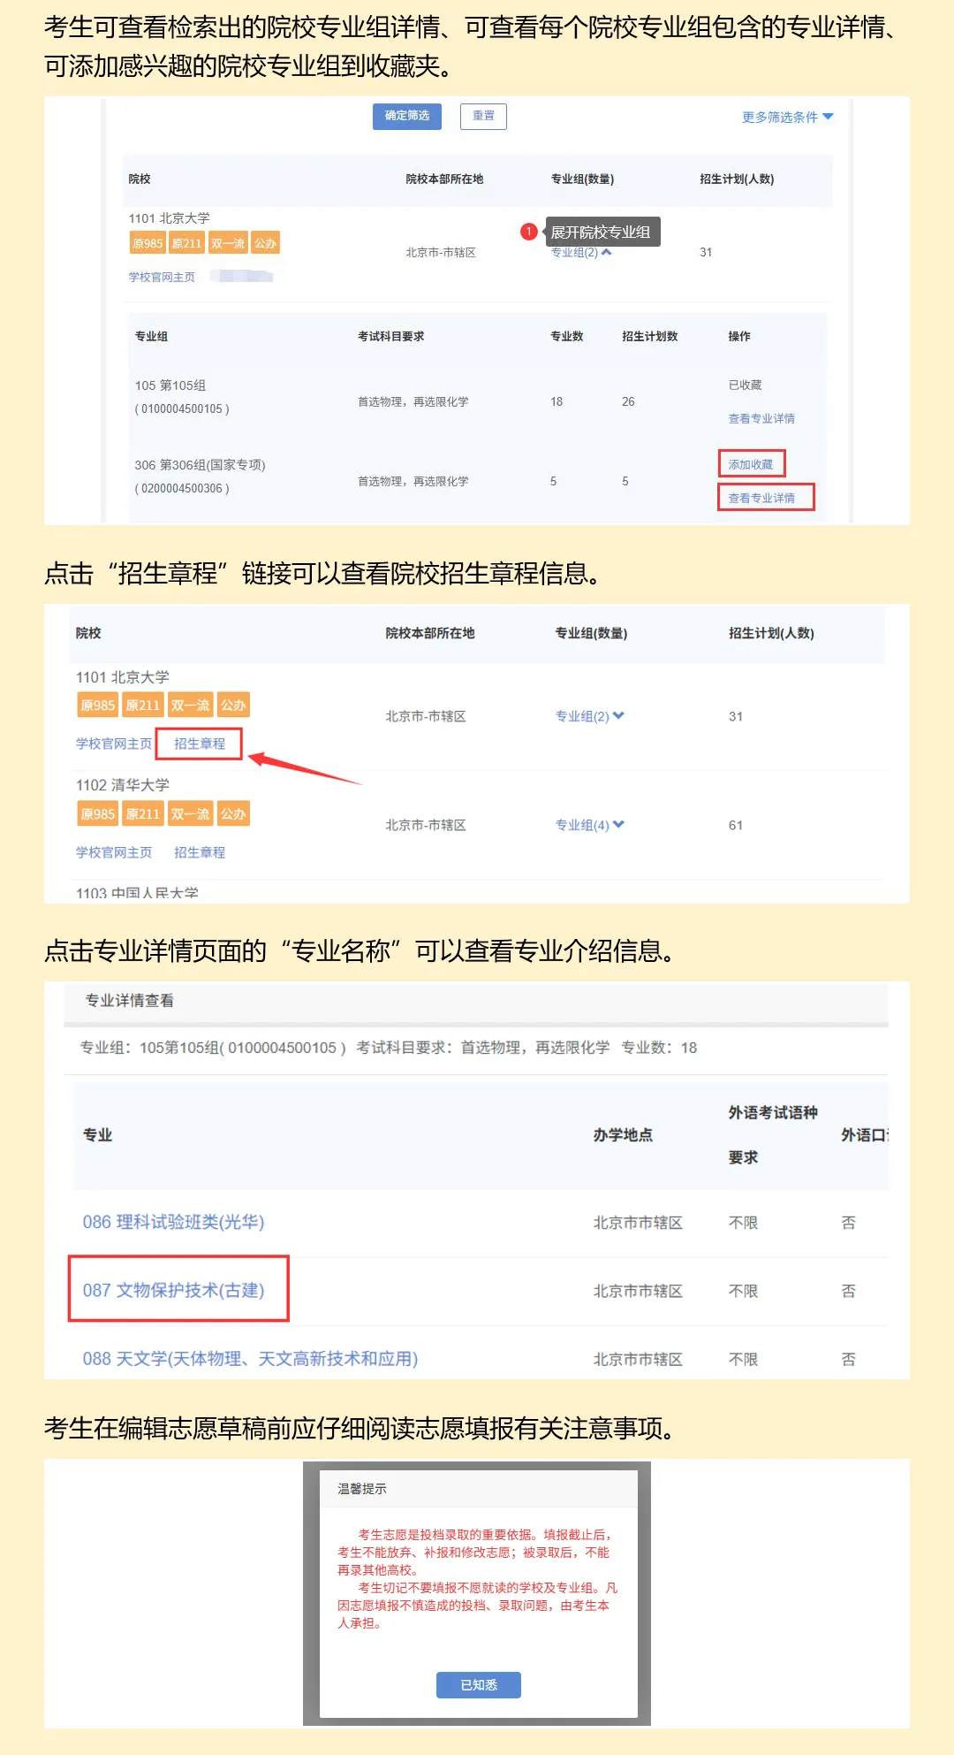The image size is (954, 1755).
Task: Expand 专业组(4) for 清华大学
Action: pos(590,825)
